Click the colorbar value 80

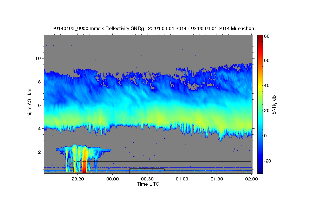click(266, 36)
